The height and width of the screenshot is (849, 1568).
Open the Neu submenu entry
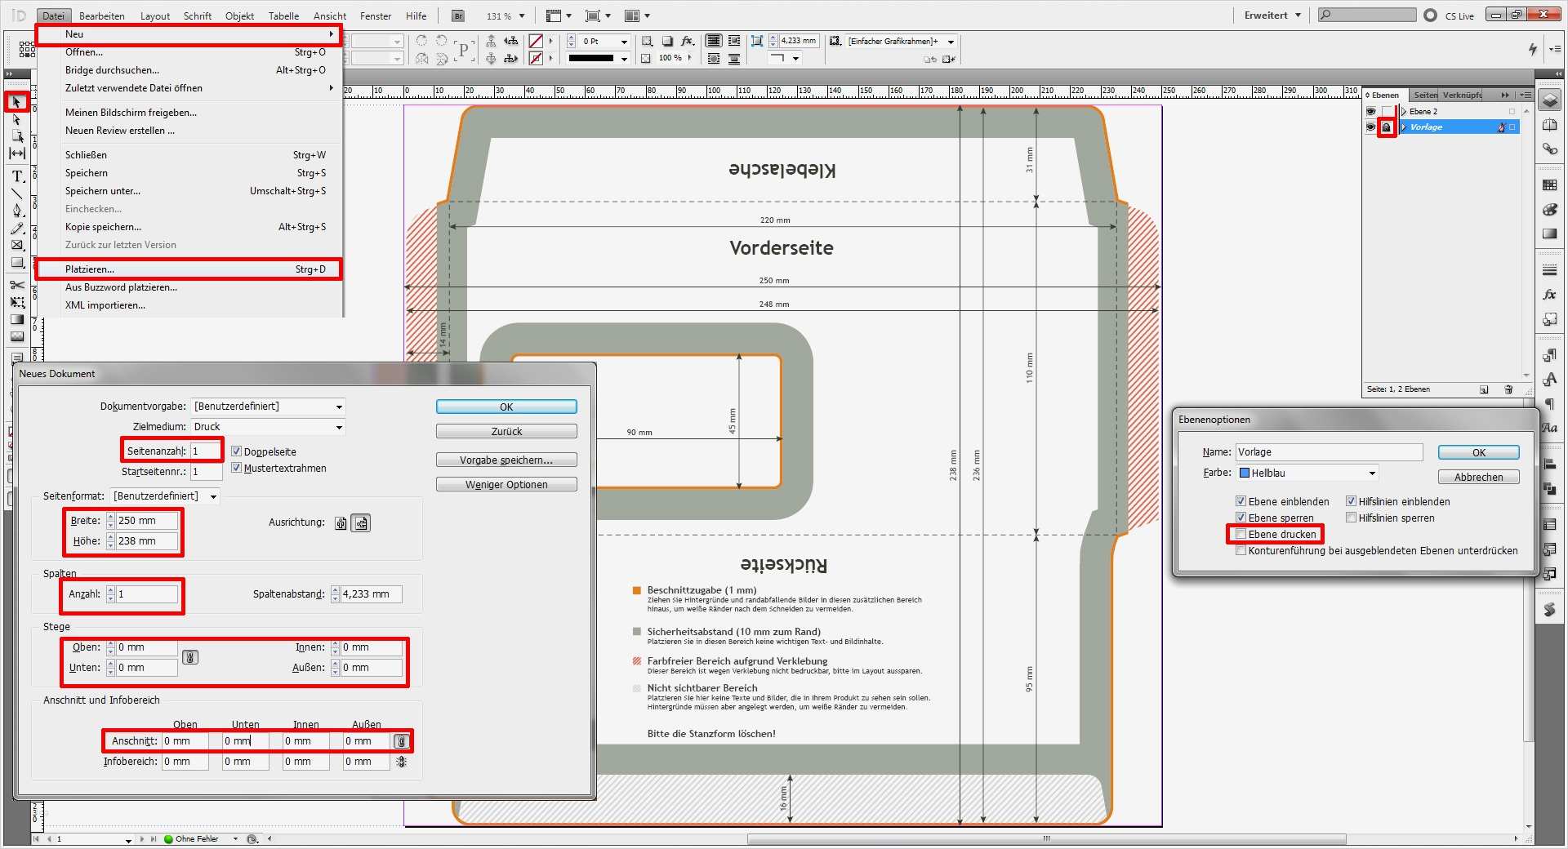[x=74, y=34]
